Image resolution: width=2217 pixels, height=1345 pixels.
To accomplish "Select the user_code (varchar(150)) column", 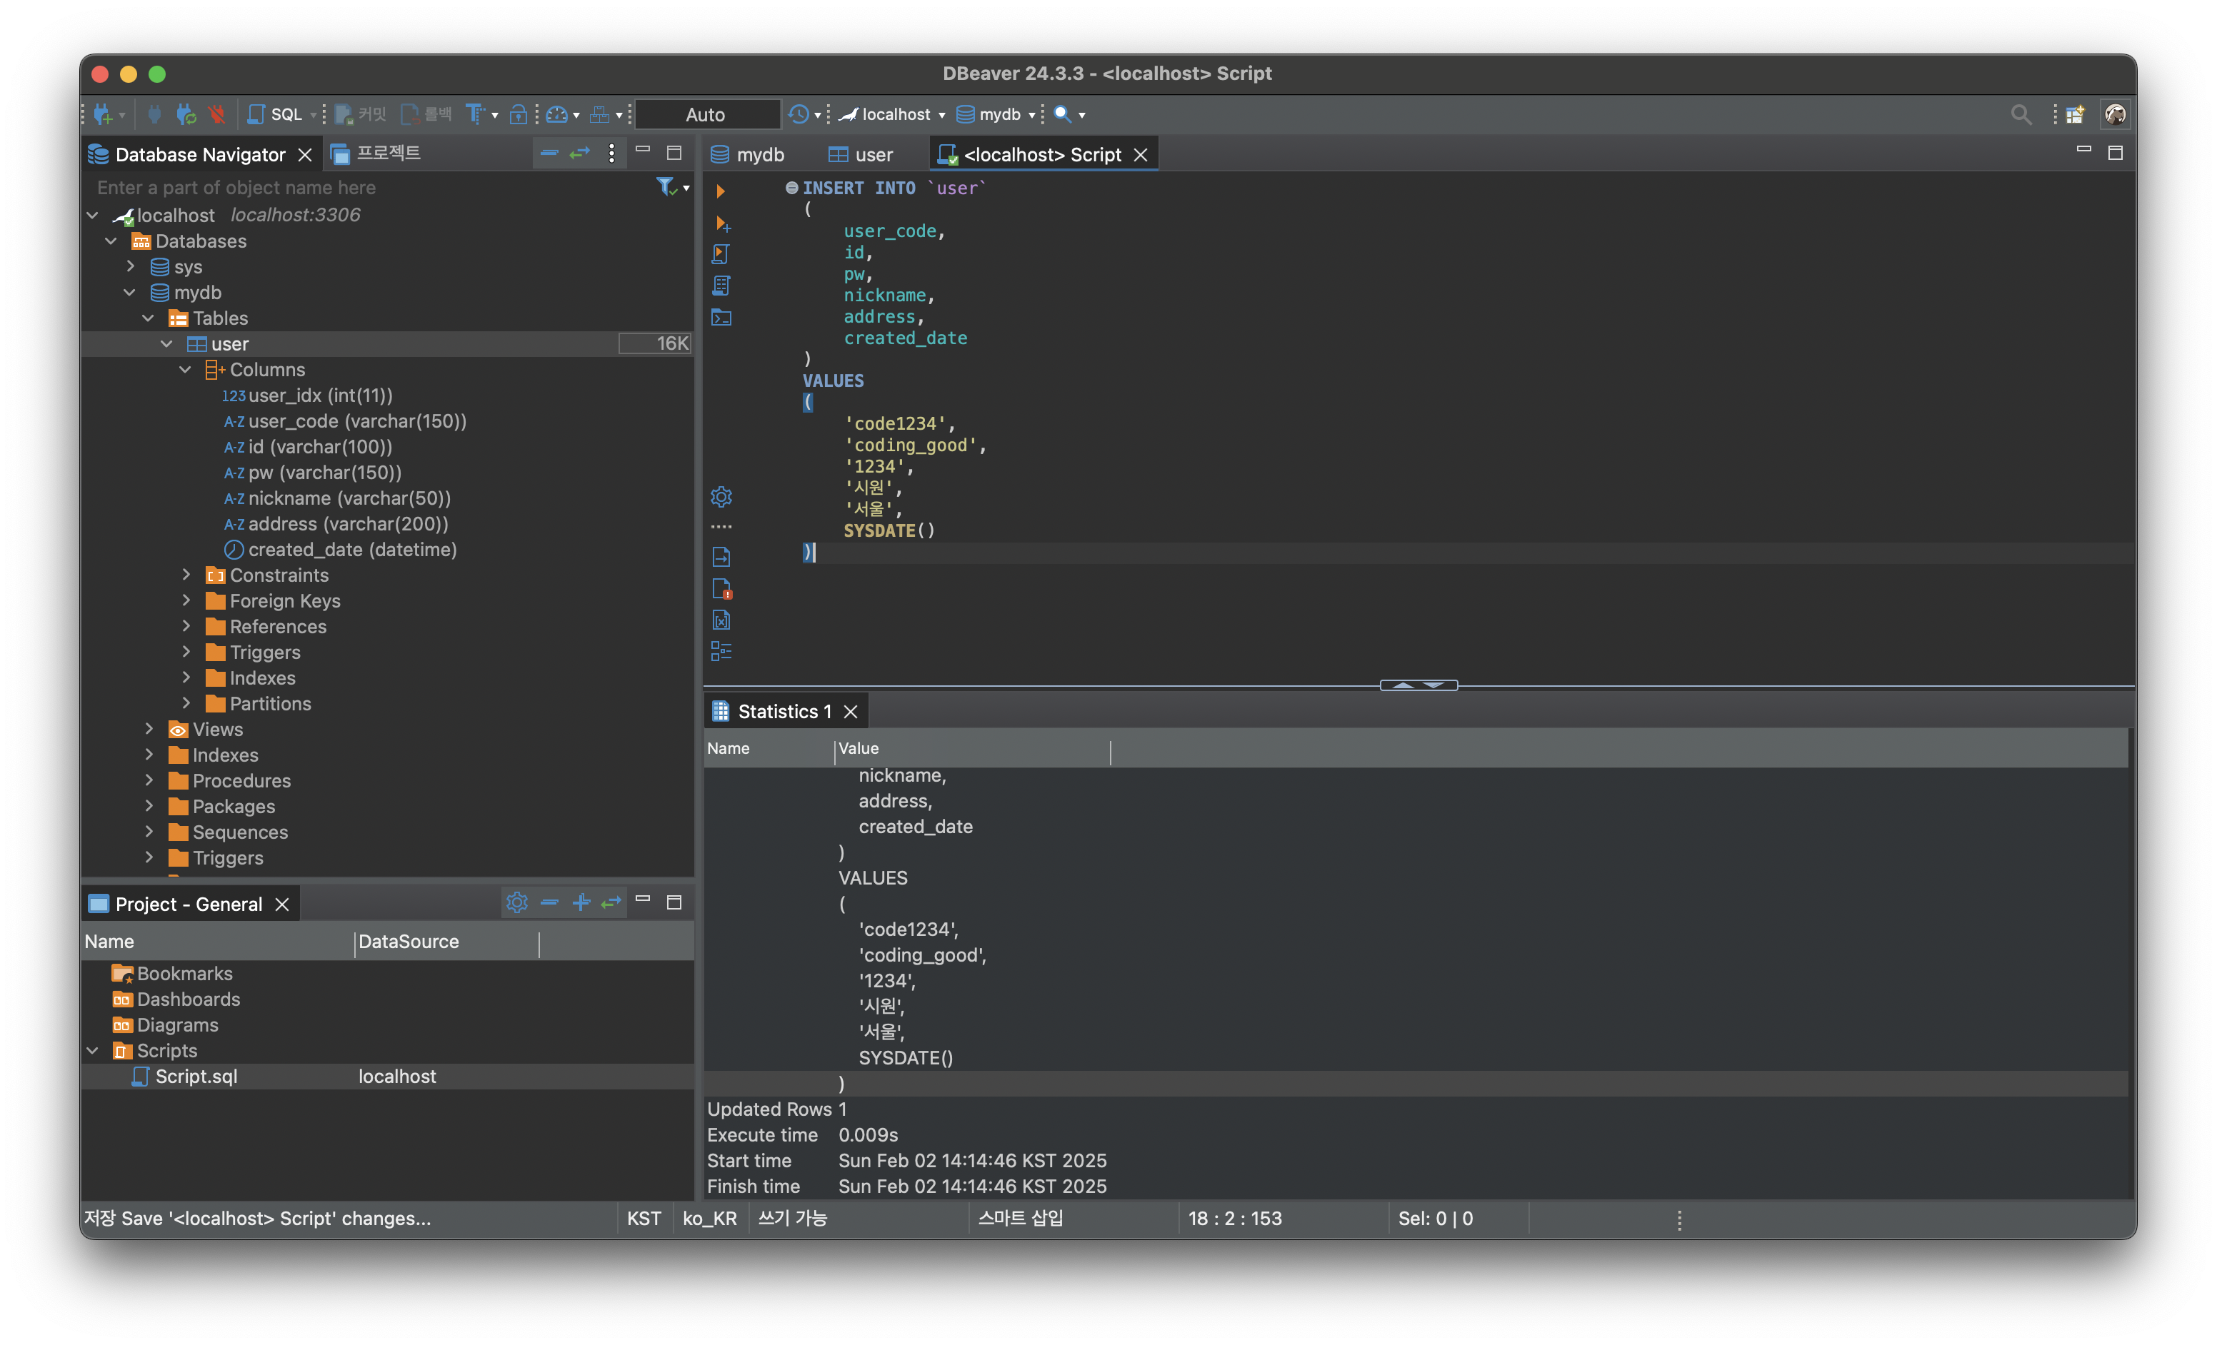I will pyautogui.click(x=346, y=420).
